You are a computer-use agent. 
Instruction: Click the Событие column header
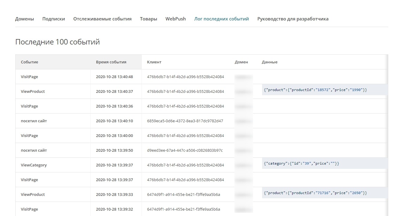(29, 62)
